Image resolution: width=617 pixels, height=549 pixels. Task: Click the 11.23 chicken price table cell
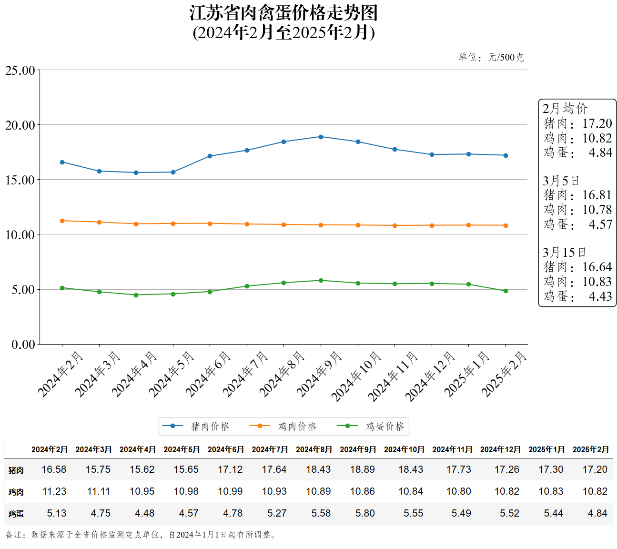(54, 491)
